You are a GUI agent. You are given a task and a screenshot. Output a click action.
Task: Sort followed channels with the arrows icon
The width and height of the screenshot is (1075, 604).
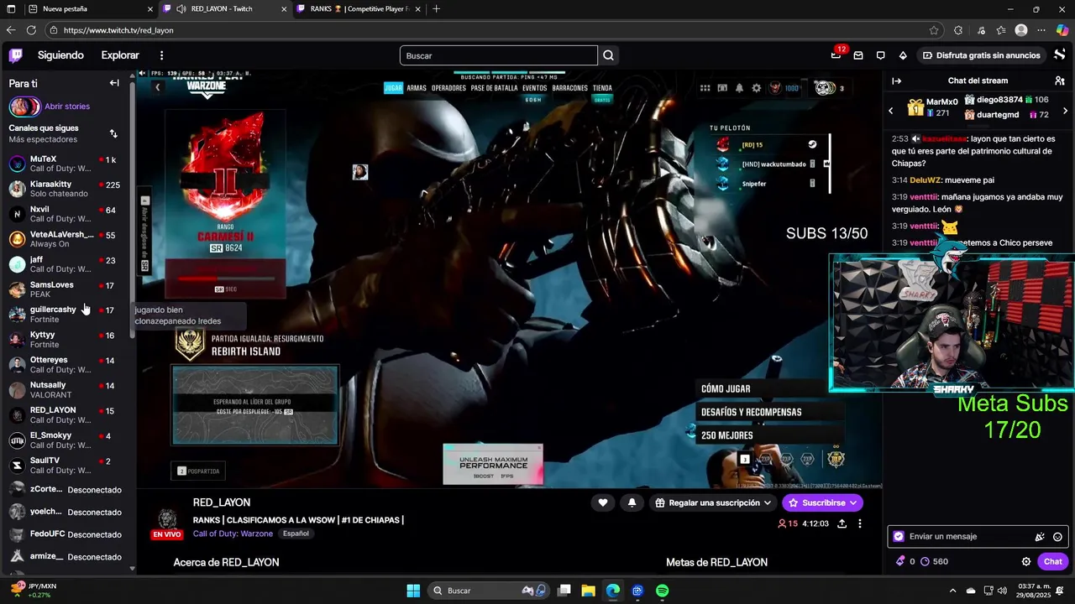113,133
